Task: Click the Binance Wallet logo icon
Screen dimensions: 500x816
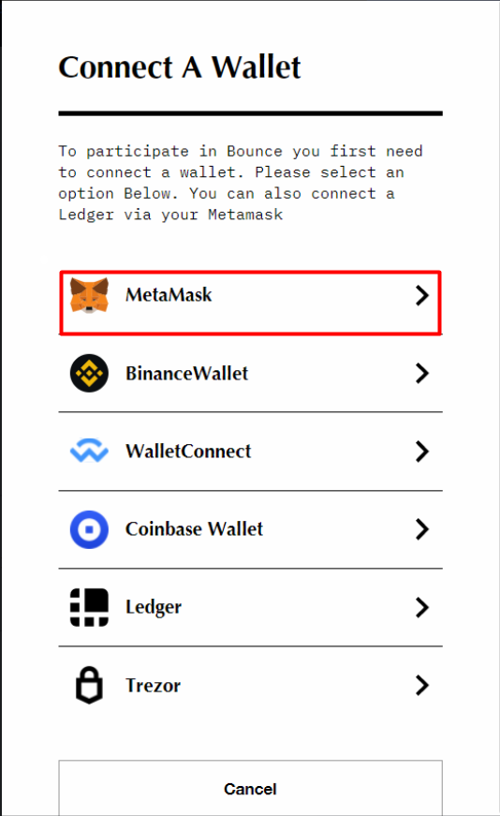Action: [x=90, y=373]
